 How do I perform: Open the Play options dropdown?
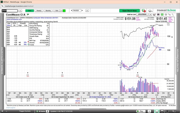149,111
